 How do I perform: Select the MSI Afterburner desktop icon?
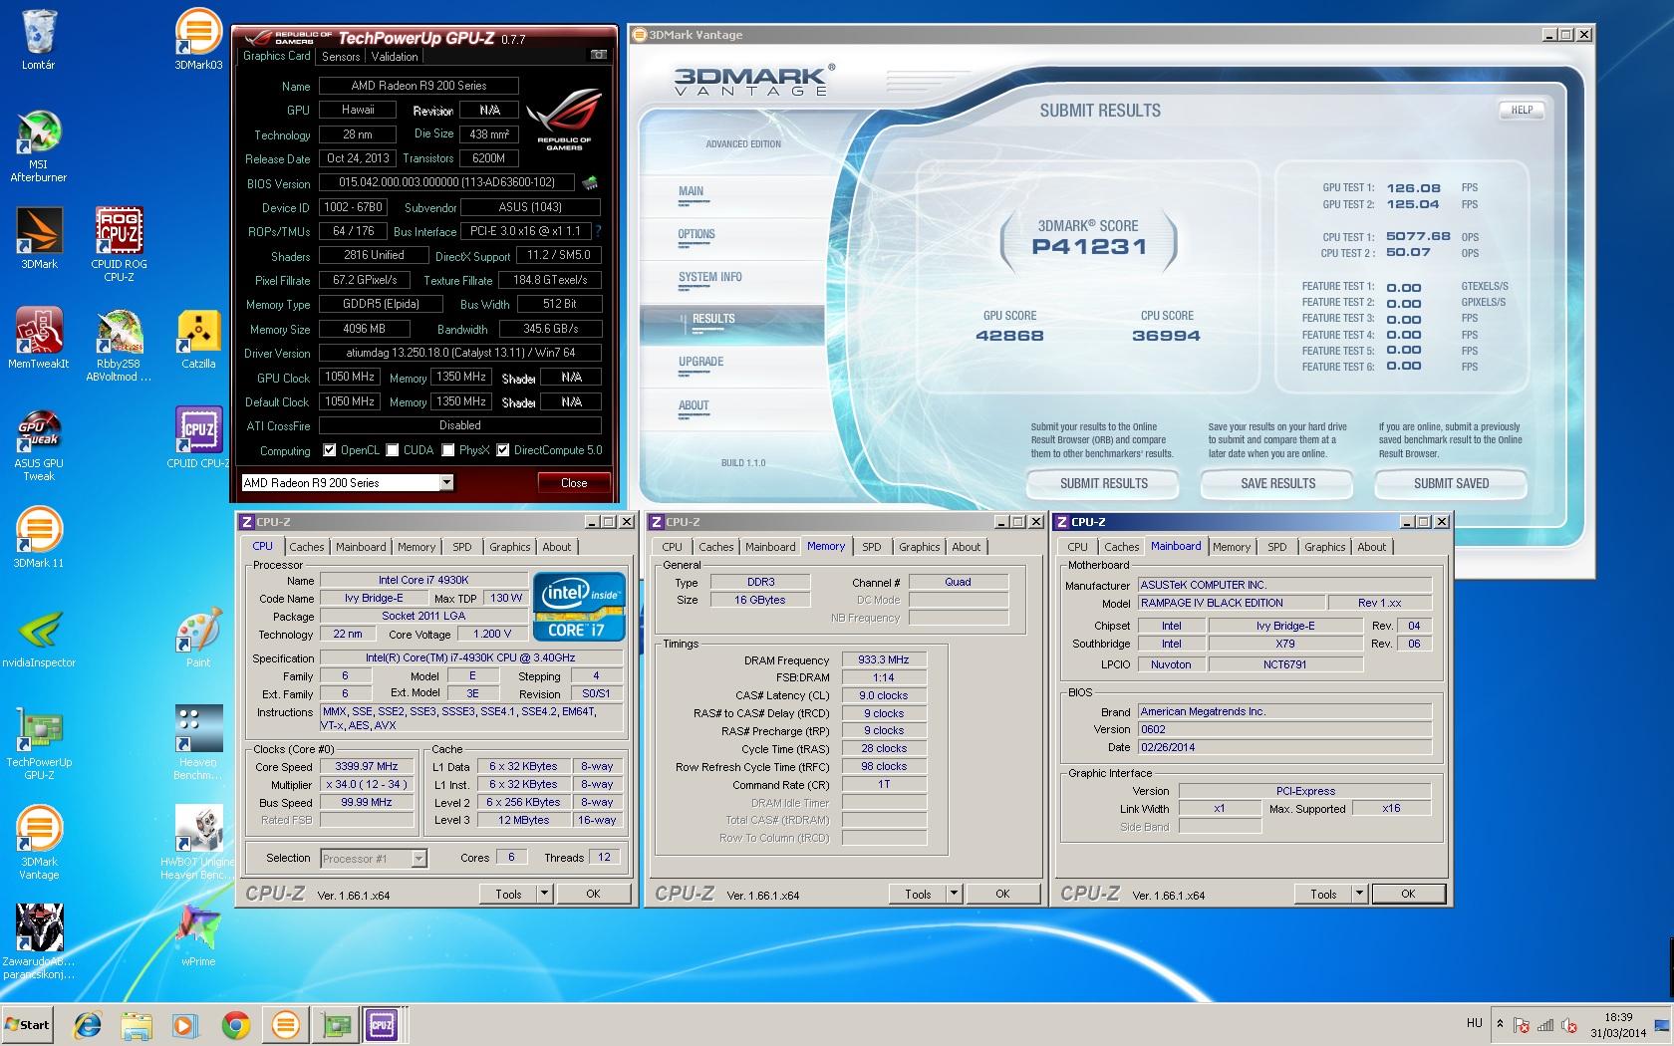pos(39,145)
